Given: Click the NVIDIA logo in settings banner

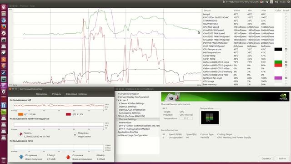Looking at the screenshot, I should coord(283,97).
